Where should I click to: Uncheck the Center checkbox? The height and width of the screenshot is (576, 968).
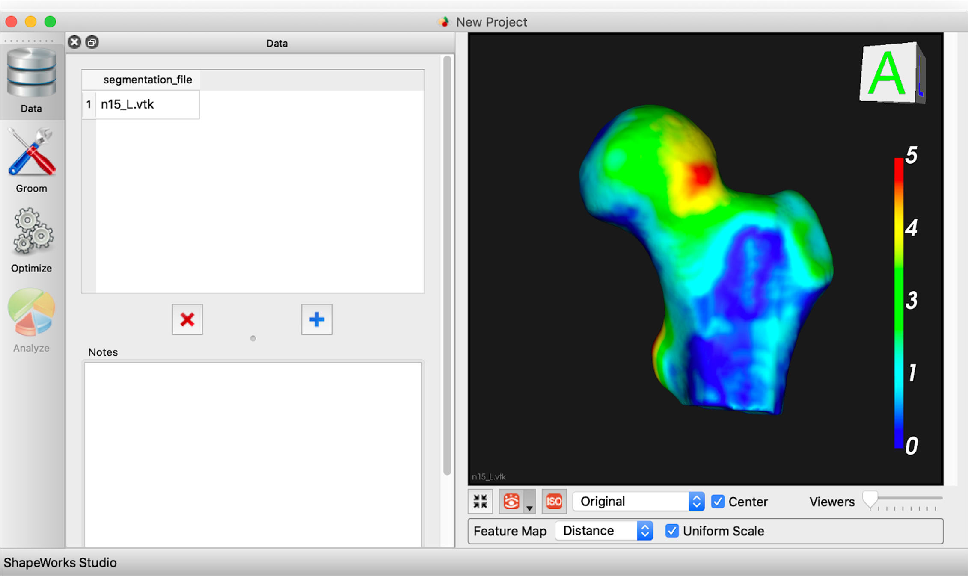718,501
